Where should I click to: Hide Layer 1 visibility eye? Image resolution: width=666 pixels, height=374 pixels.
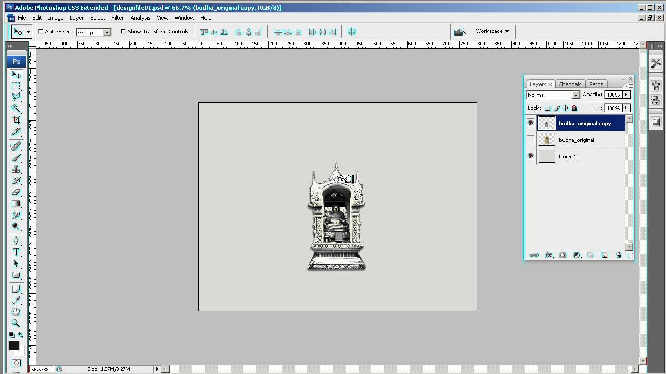tap(530, 156)
